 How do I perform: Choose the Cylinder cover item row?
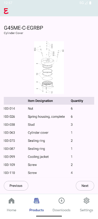coord(49,133)
